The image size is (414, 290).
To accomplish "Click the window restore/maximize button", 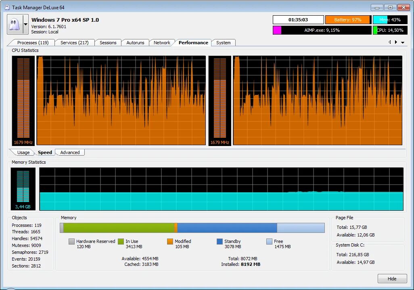I will [x=390, y=7].
